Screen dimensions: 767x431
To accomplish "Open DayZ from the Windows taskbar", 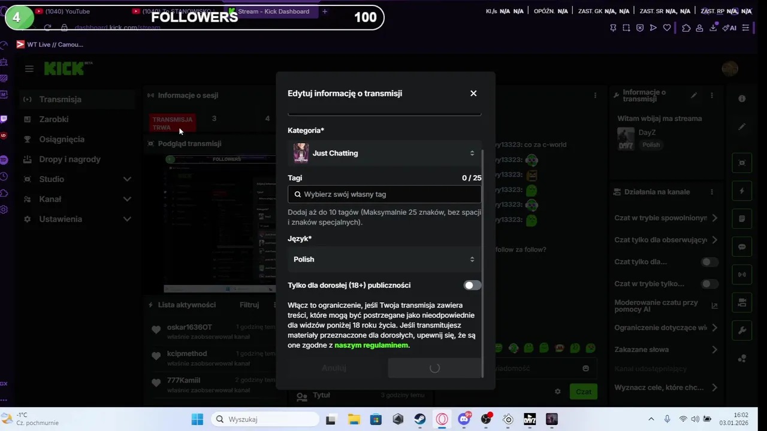I will (x=530, y=420).
